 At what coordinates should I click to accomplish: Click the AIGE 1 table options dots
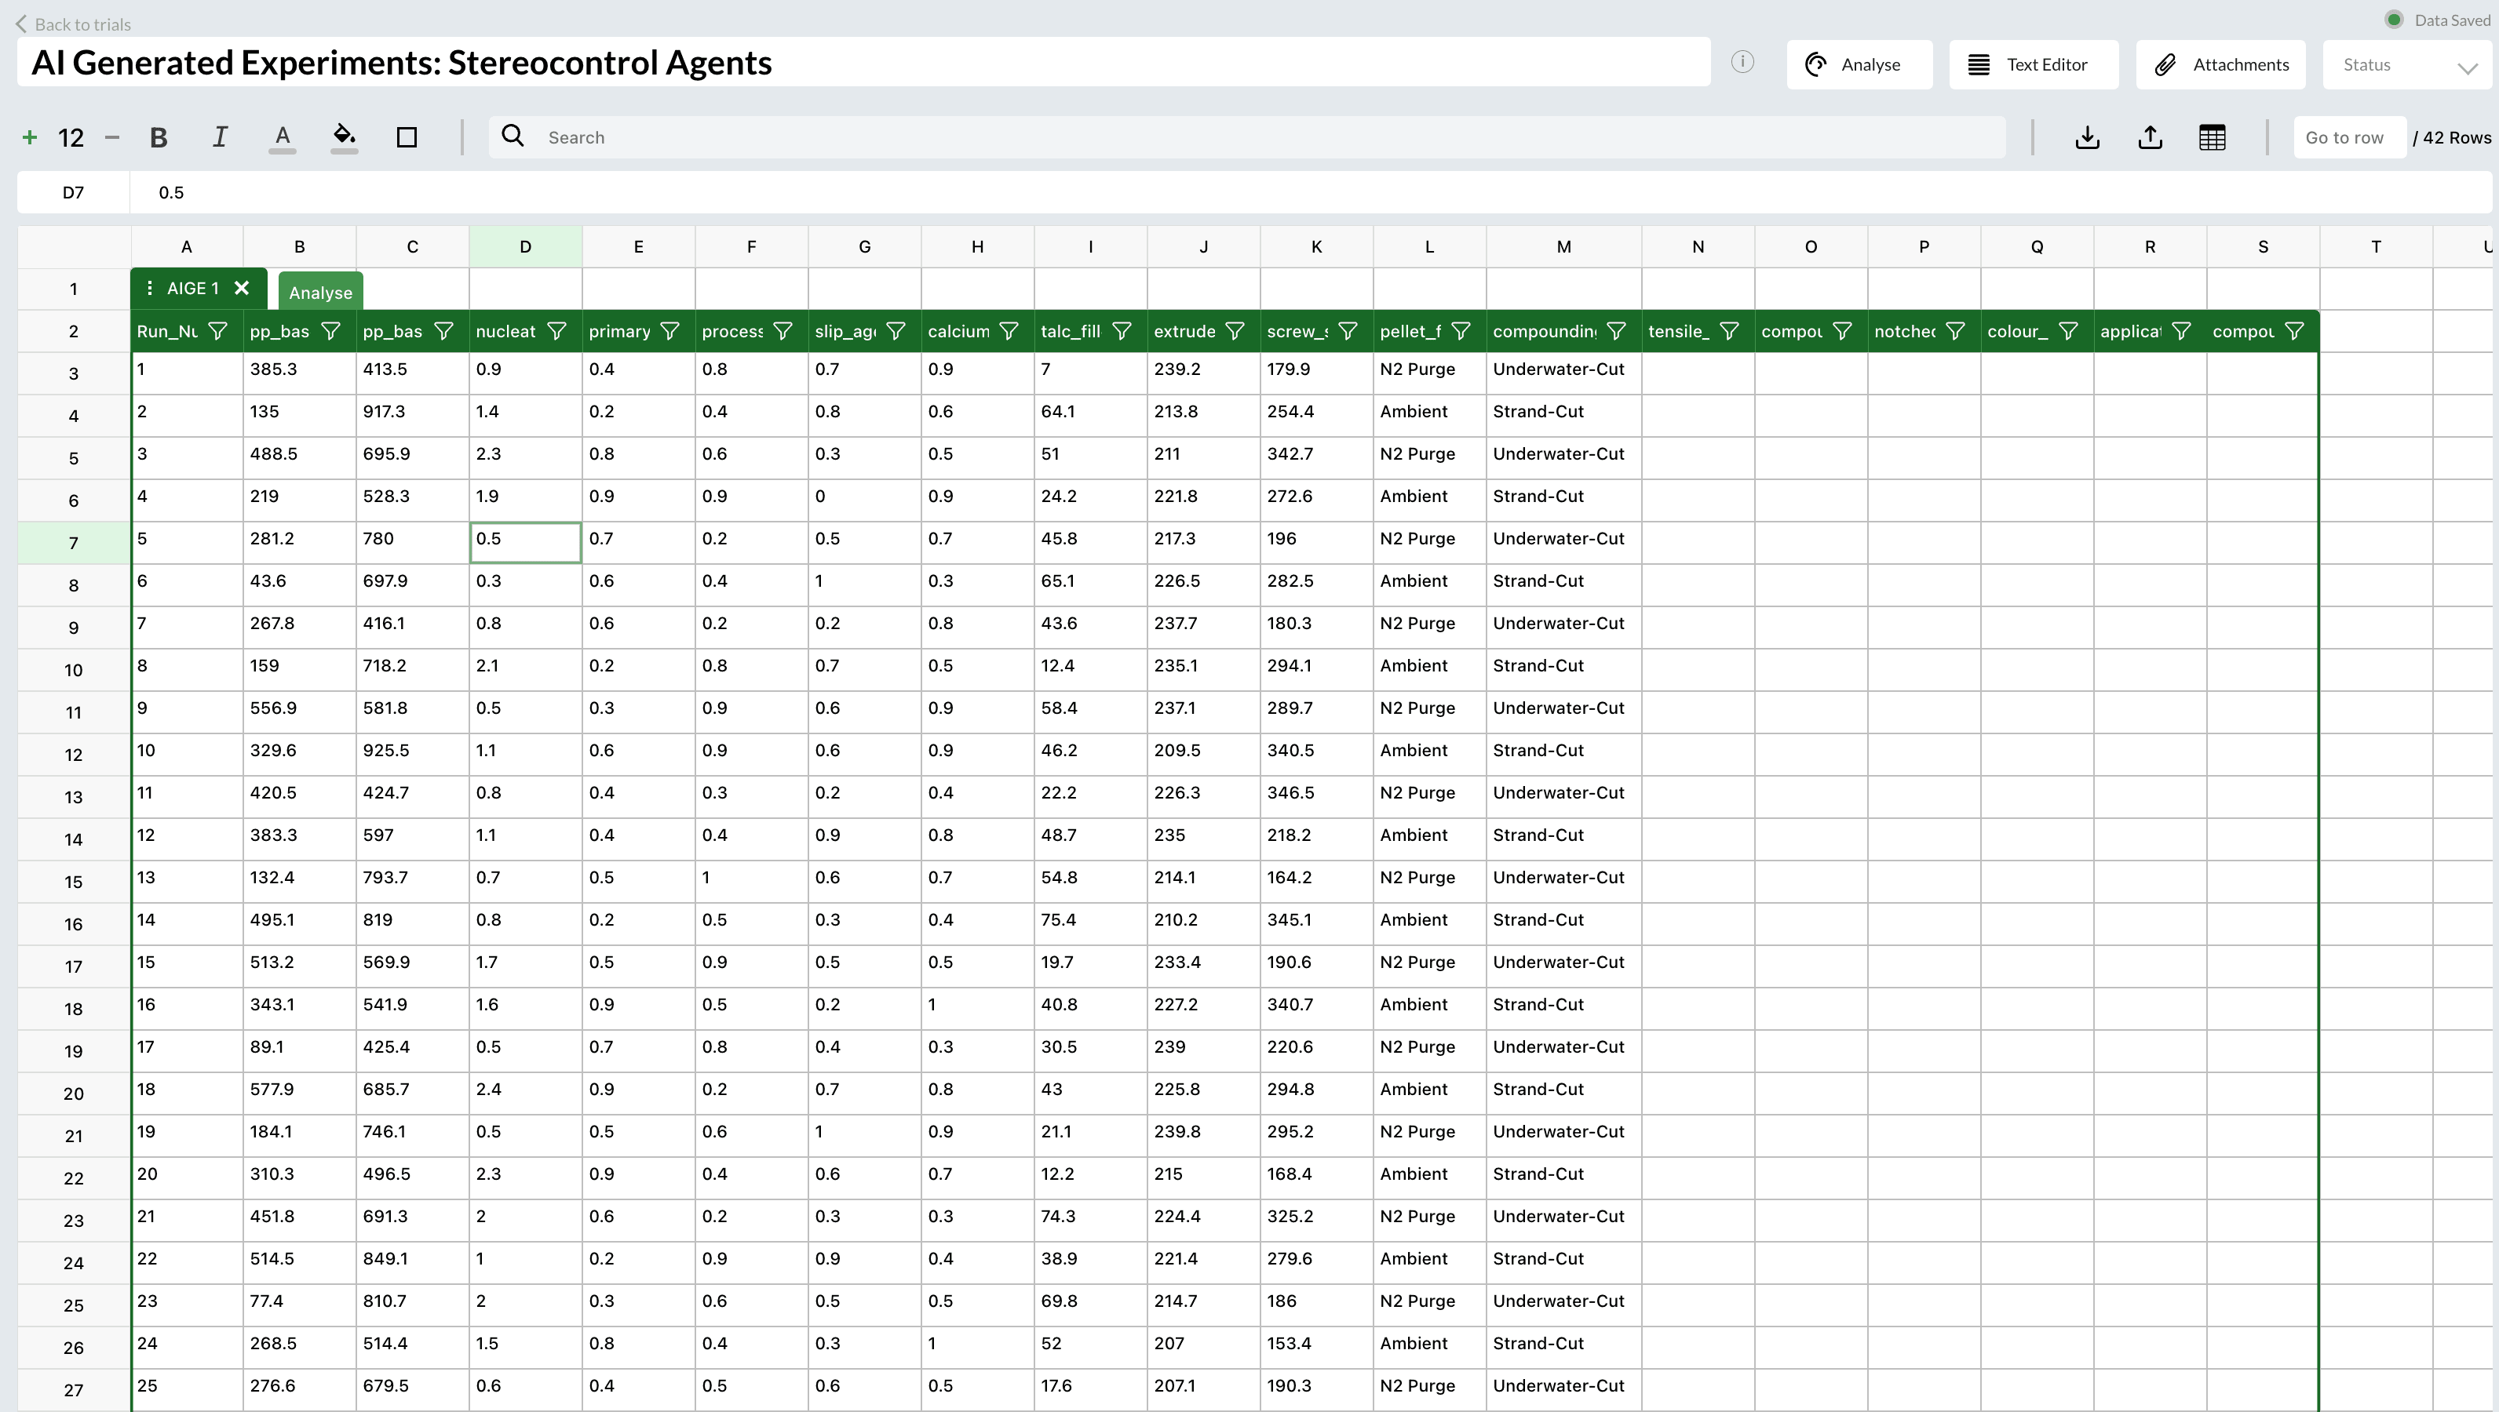149,288
